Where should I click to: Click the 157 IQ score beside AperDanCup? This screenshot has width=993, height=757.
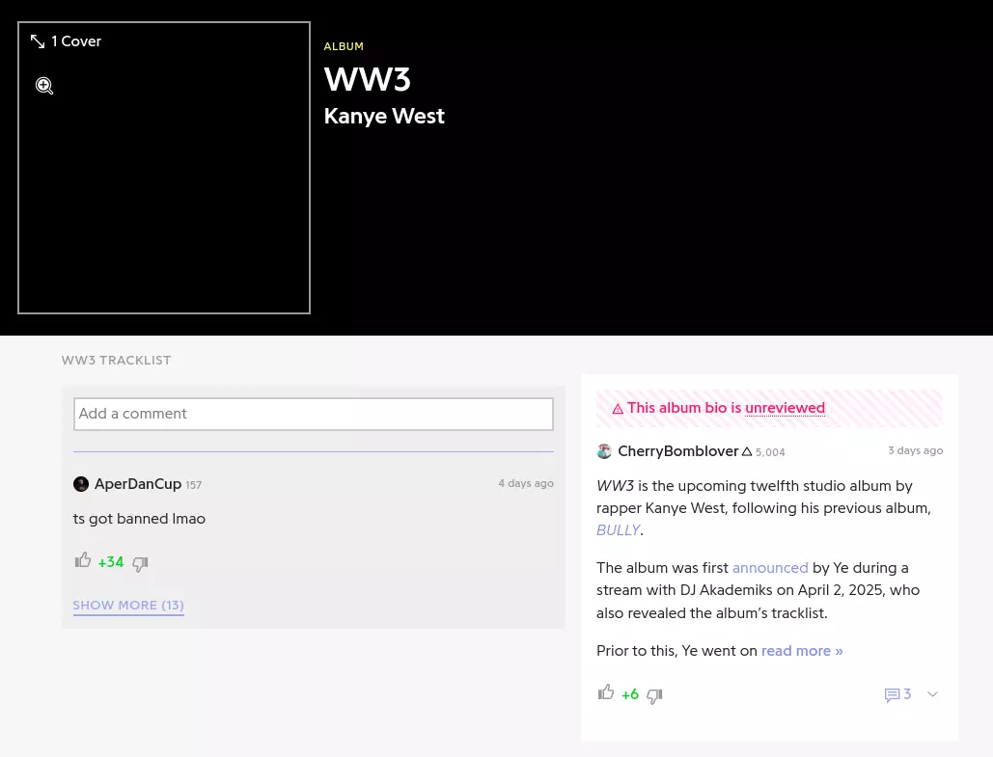click(x=194, y=485)
